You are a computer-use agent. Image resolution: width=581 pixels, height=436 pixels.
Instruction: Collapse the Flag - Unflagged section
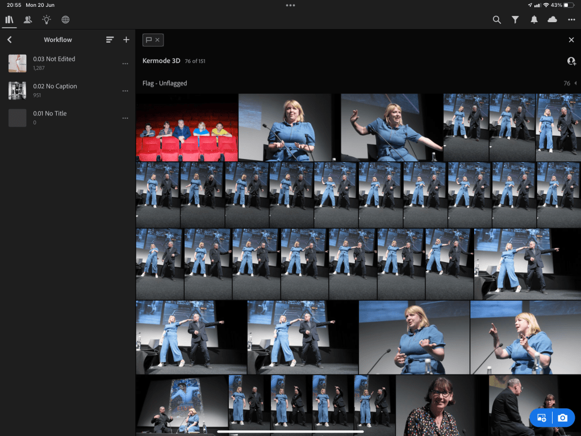click(575, 84)
